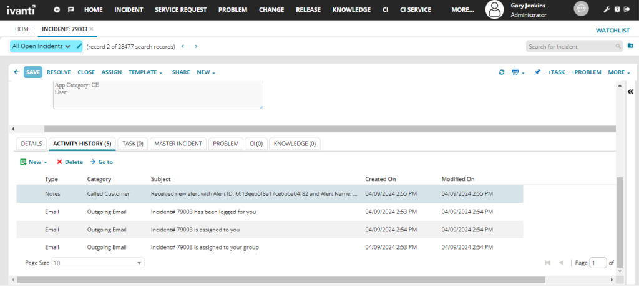
Task: Switch to the KNOWLEDGE (0) tab
Action: [295, 143]
